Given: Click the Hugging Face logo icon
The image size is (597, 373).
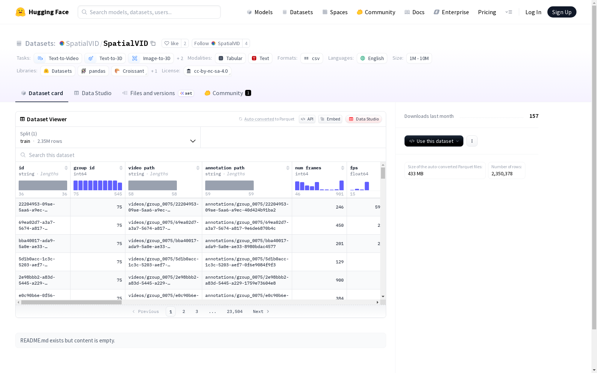Looking at the screenshot, I should (x=21, y=12).
